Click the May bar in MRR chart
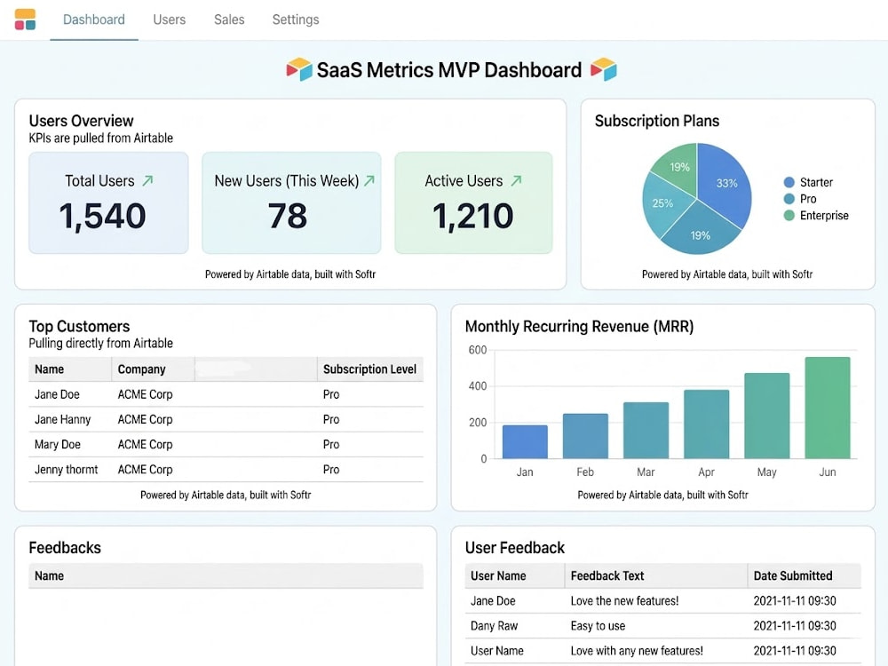Screen dimensions: 888x666 (x=767, y=416)
